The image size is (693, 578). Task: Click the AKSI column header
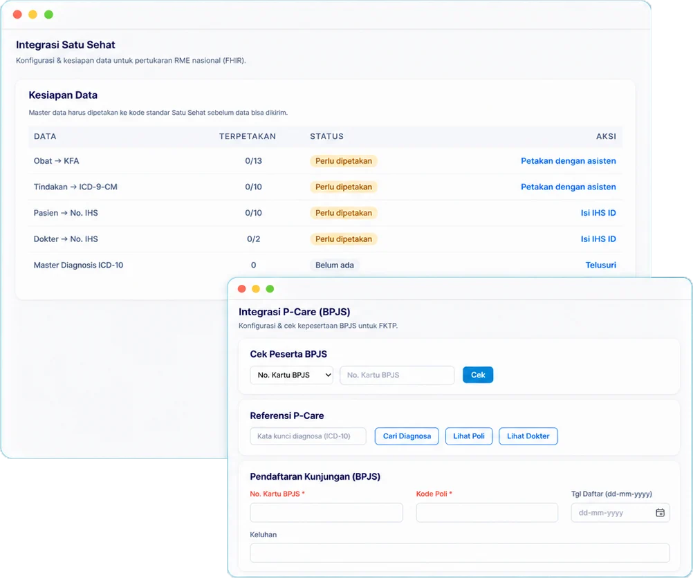tap(606, 136)
